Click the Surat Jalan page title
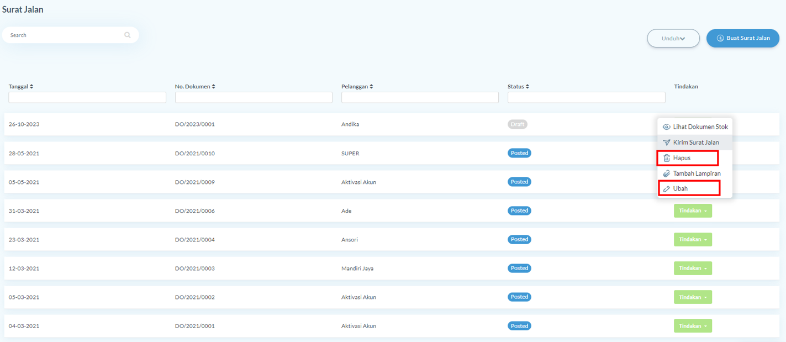The height and width of the screenshot is (342, 786). tap(23, 9)
